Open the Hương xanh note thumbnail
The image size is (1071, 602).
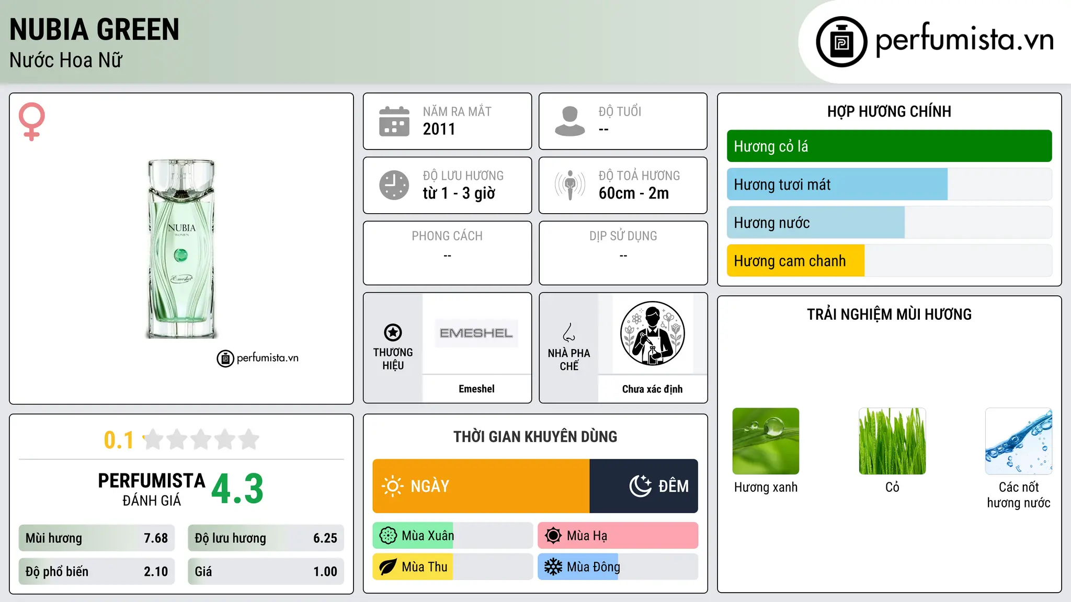tap(766, 441)
